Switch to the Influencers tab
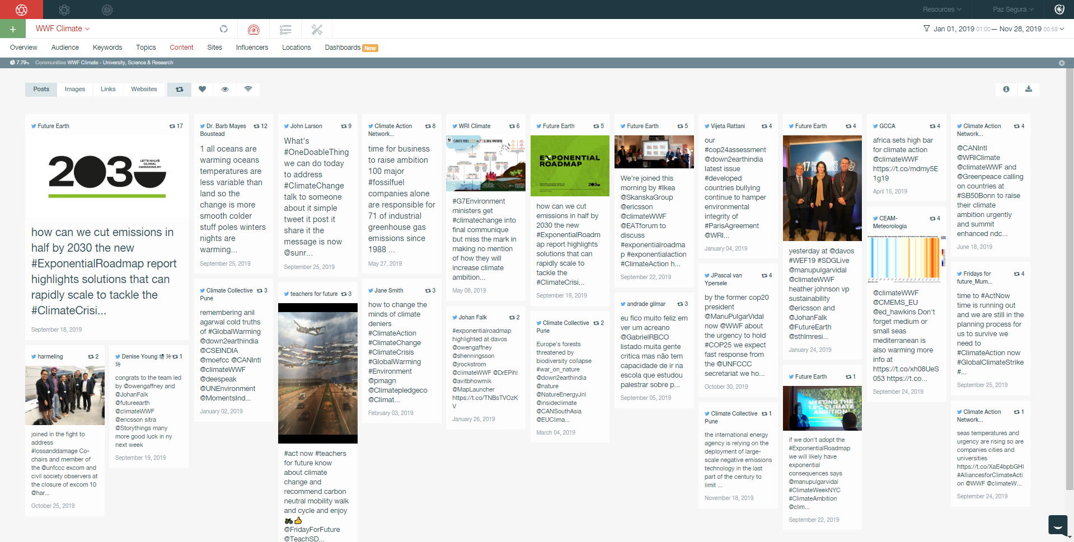This screenshot has width=1074, height=542. 252,48
